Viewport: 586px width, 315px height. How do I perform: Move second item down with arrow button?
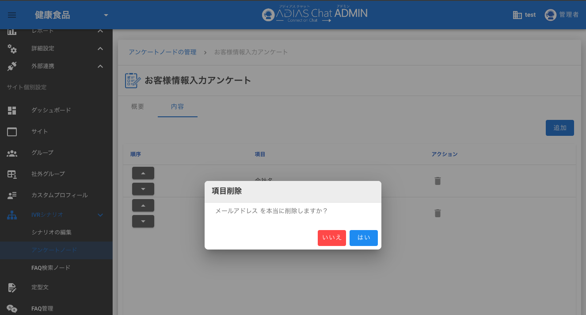[143, 221]
